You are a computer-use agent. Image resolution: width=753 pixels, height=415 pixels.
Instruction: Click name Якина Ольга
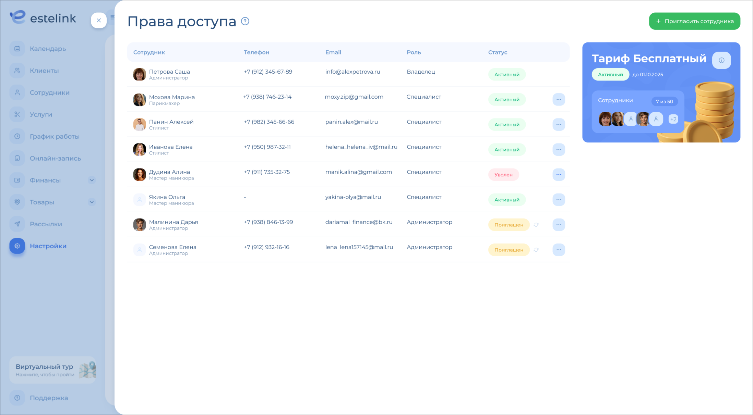[167, 197]
